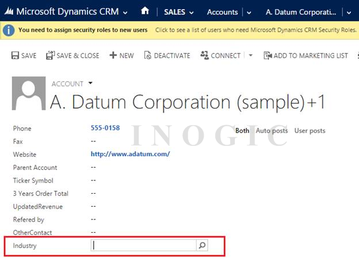Image resolution: width=359 pixels, height=262 pixels.
Task: Click the 3 Years Order Total value
Action: 93,193
